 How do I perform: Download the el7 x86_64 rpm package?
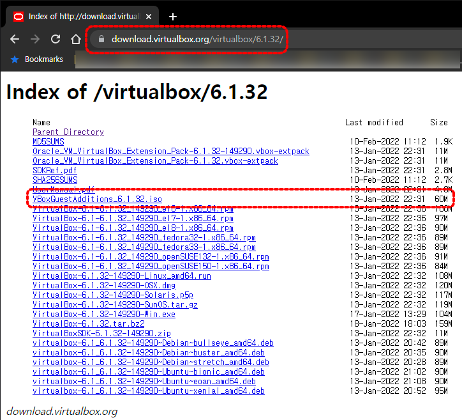pos(133,219)
